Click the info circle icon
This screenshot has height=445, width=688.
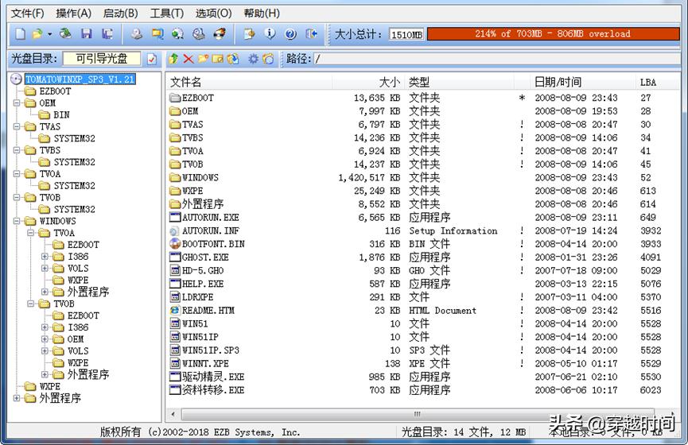point(270,34)
